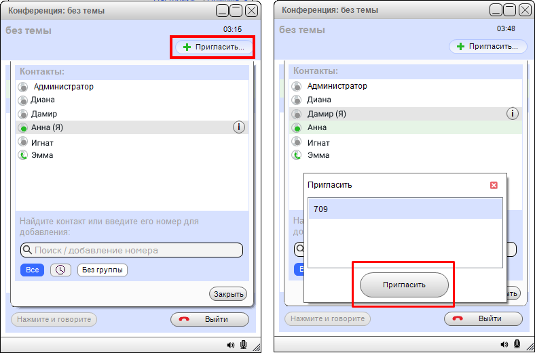535x353 pixels.
Task: Mute the speaker icon in left window
Action: [231, 345]
